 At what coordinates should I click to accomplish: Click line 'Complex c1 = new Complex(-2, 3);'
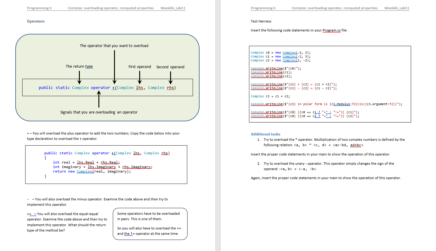click(x=281, y=56)
